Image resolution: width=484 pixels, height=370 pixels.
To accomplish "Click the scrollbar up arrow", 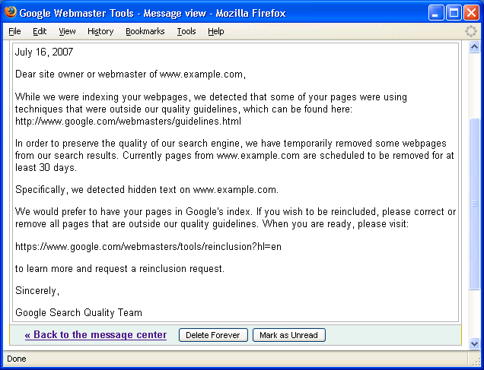I will [474, 47].
